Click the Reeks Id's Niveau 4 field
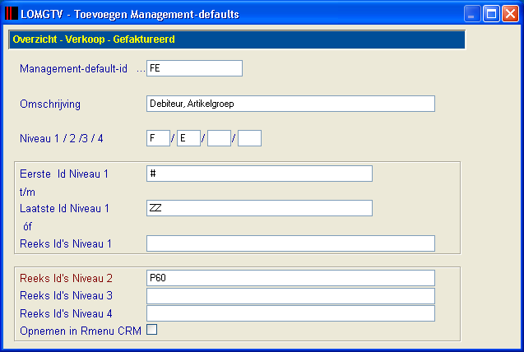Screen dimensions: 524x352 click(x=290, y=313)
